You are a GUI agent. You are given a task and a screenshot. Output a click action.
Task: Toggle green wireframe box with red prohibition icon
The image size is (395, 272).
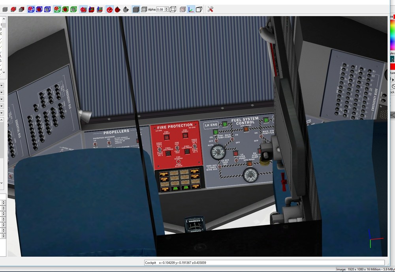pos(57,9)
